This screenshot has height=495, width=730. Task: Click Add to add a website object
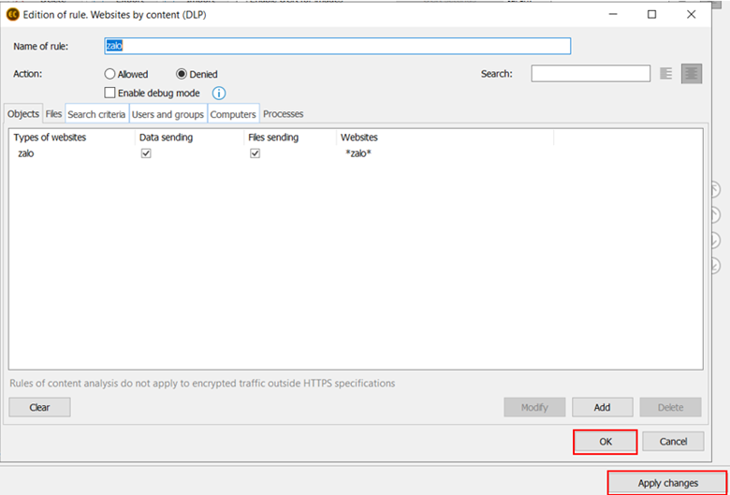[x=602, y=407]
